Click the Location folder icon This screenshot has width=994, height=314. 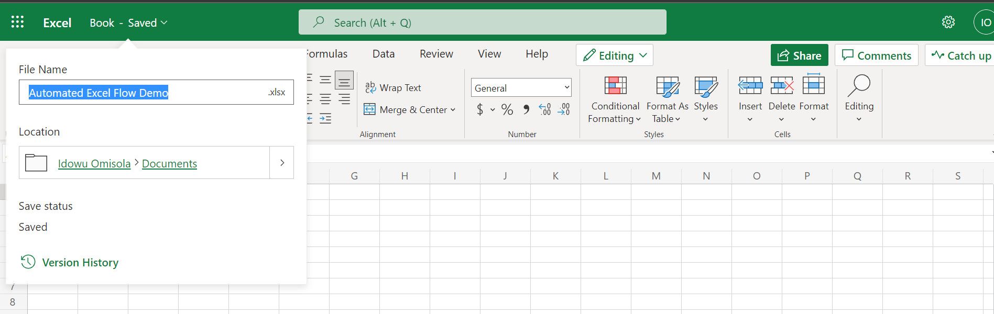coord(36,163)
